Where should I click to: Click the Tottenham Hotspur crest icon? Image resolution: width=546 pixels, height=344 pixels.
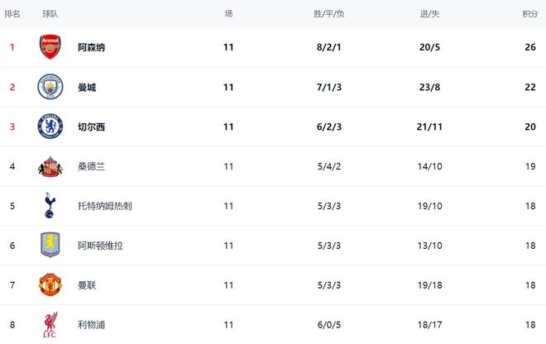tap(50, 206)
